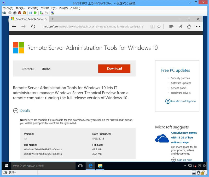Viewport: 209px width, 177px height.
Task: Make a Web Note in Edge
Action: point(180,27)
